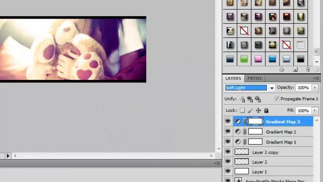
Task: Select the Layer 2 layer row
Action: (273, 162)
